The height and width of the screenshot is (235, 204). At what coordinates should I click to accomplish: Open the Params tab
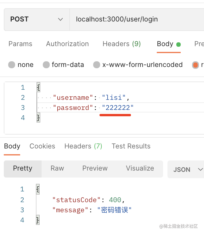(x=20, y=44)
